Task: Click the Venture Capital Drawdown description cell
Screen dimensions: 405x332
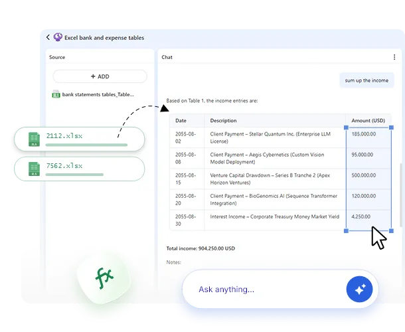Action: pos(275,179)
